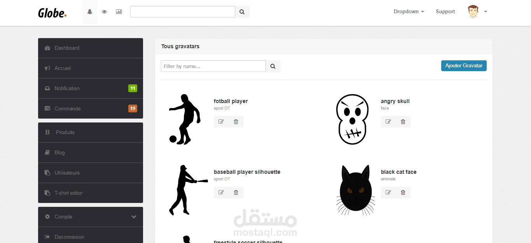Click the baseball player silhouette image
The height and width of the screenshot is (243, 531).
[188, 190]
